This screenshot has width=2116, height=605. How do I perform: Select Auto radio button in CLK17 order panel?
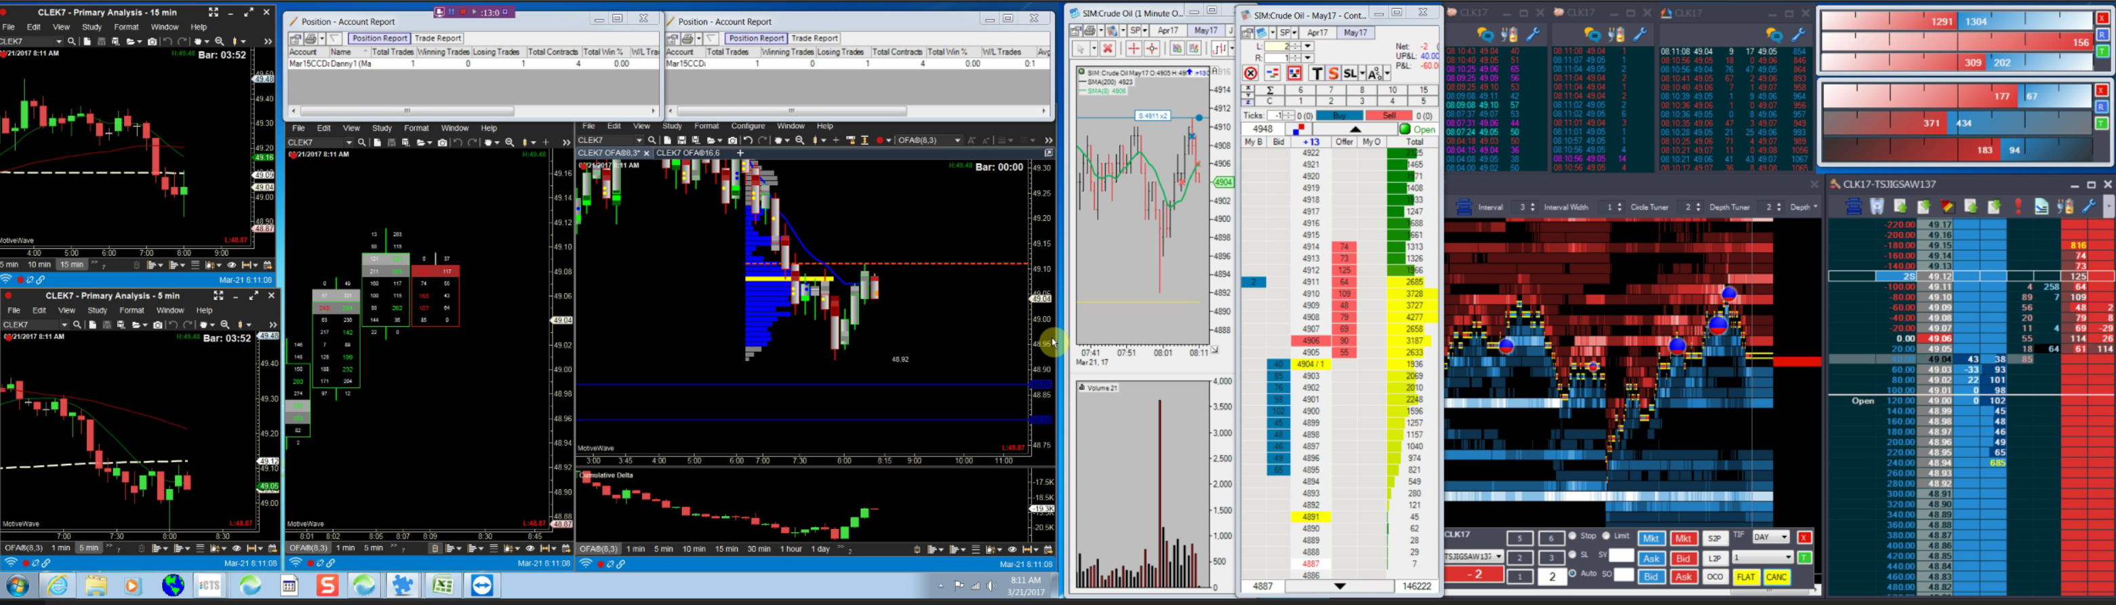click(1572, 574)
